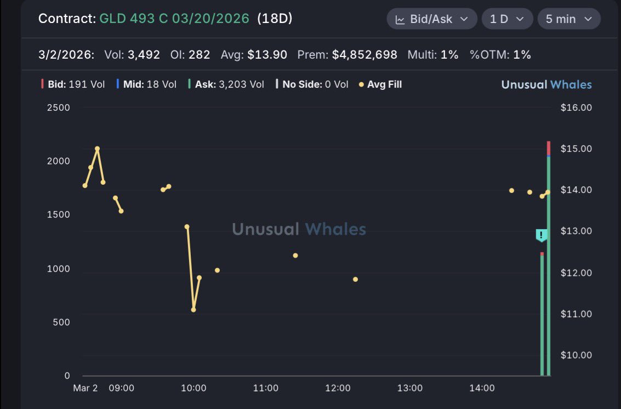Toggle the Mid 18 Vol legend series
Screen dimensions: 621x409
(x=146, y=84)
